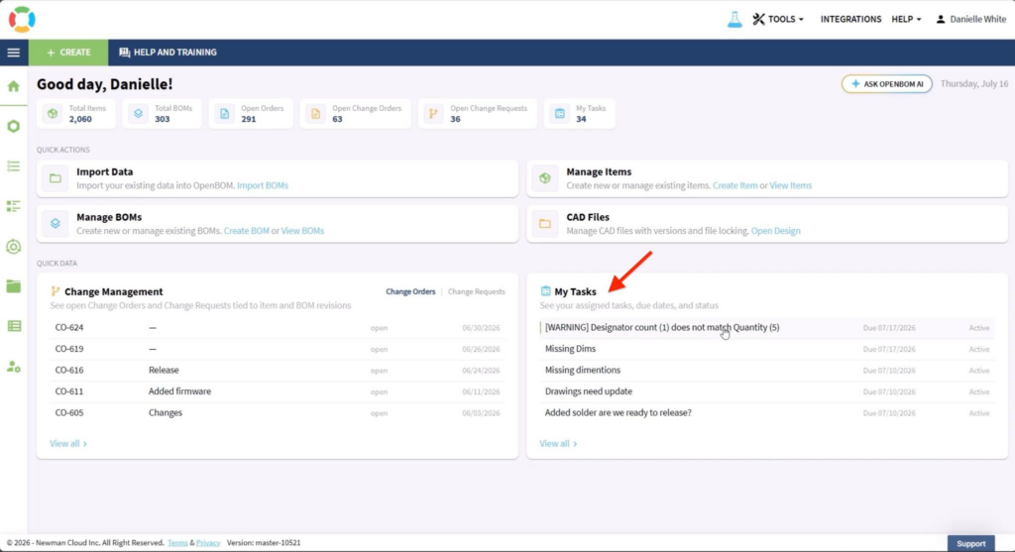
Task: Click the Total BOMs count 303
Action: point(162,119)
